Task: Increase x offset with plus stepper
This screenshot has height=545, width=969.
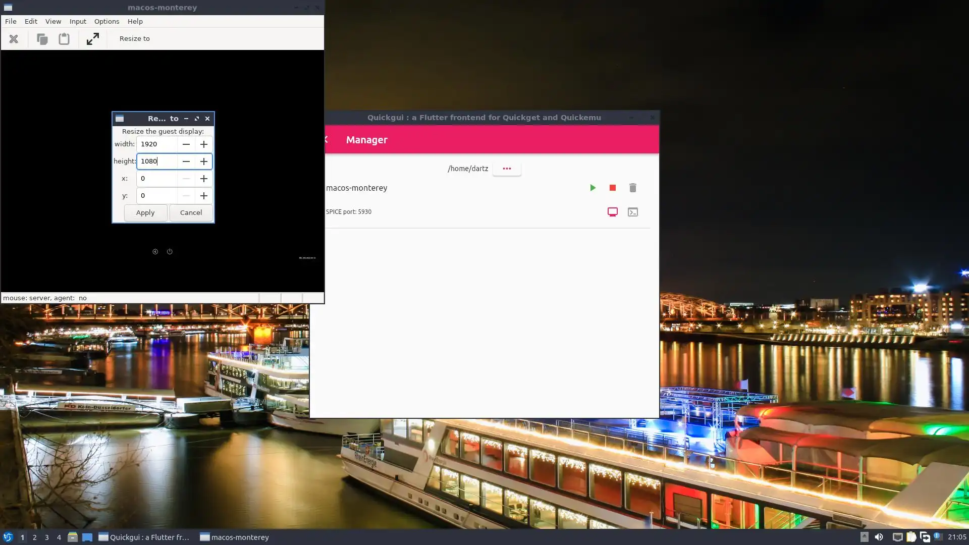Action: (203, 179)
